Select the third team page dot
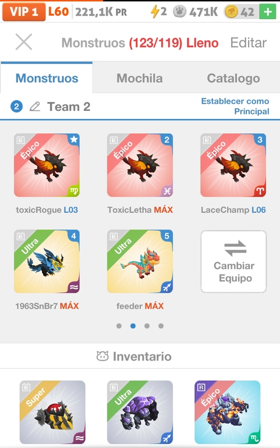 (x=147, y=326)
